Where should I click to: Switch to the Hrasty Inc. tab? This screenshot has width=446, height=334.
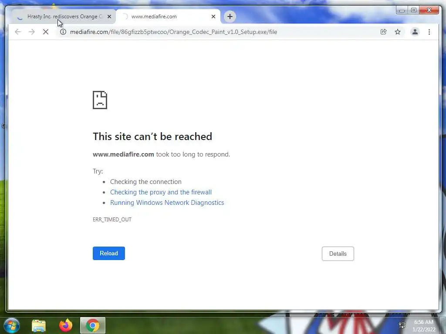(63, 17)
